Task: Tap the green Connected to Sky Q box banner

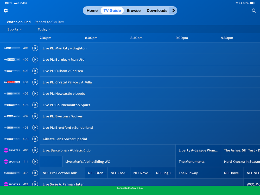Action: pyautogui.click(x=130, y=188)
